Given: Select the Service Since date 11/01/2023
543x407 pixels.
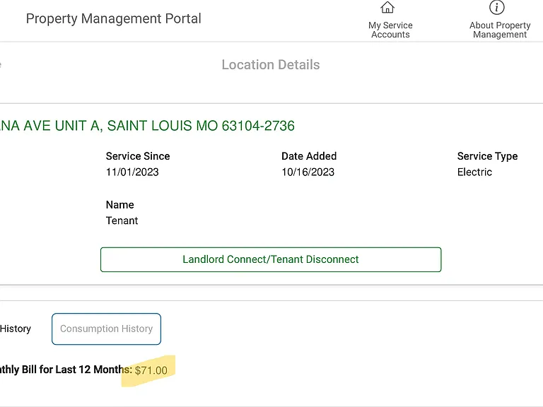Looking at the screenshot, I should [132, 172].
